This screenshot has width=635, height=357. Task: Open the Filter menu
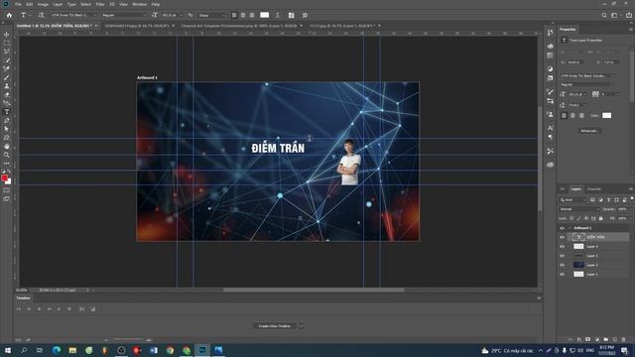pyautogui.click(x=100, y=4)
